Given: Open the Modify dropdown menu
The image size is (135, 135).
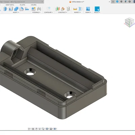Looking at the screenshot, I should coord(16,12).
